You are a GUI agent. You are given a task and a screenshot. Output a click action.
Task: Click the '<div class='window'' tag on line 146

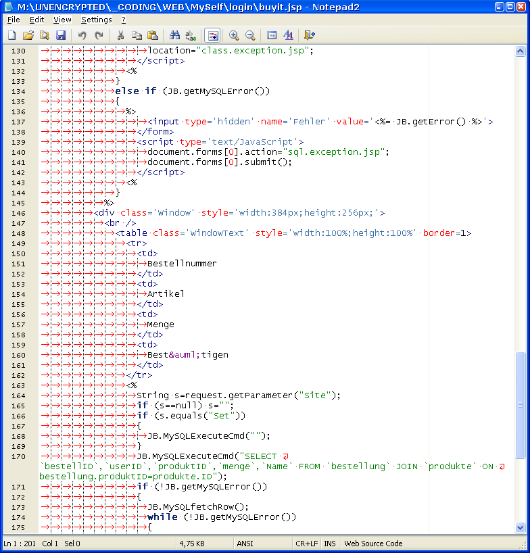coord(143,213)
